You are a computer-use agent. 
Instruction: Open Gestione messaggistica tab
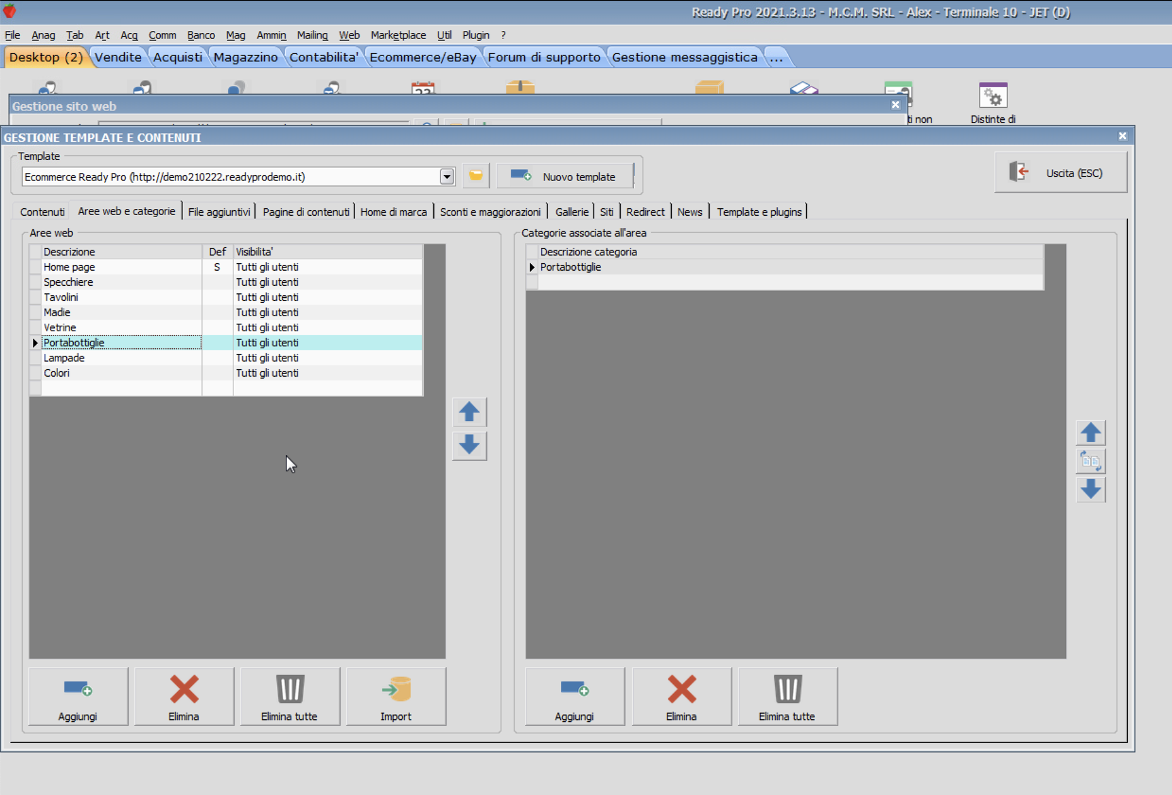click(x=684, y=57)
